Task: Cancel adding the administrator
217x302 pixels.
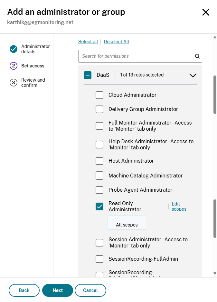Action: click(x=90, y=290)
